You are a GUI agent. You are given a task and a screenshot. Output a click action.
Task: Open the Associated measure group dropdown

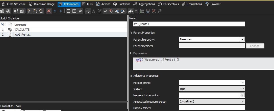[242, 101]
